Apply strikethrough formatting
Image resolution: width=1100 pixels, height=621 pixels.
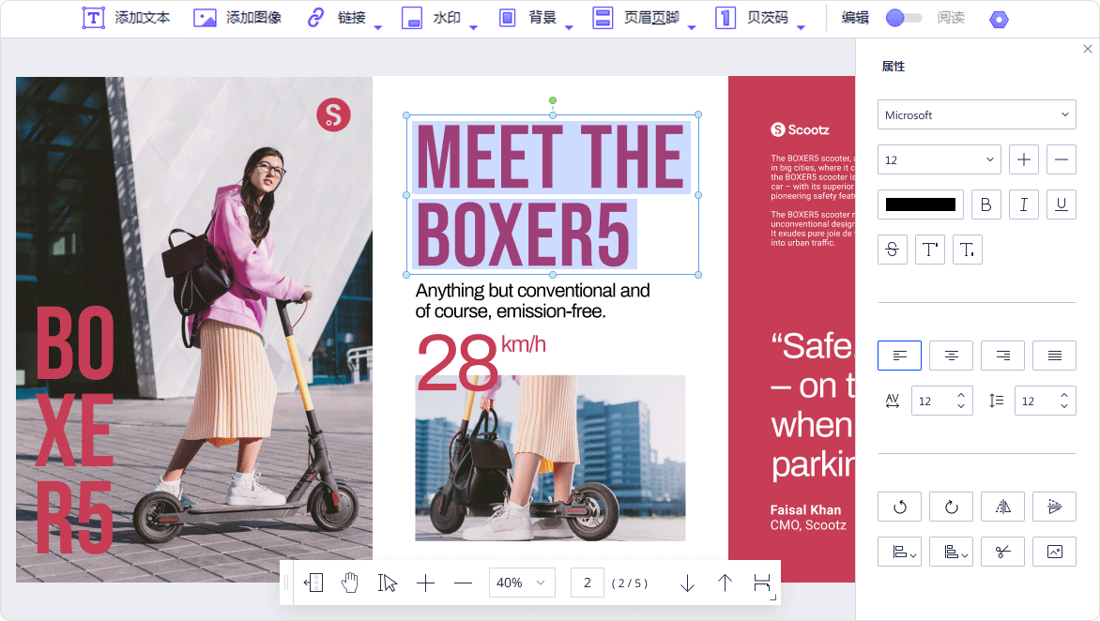893,250
